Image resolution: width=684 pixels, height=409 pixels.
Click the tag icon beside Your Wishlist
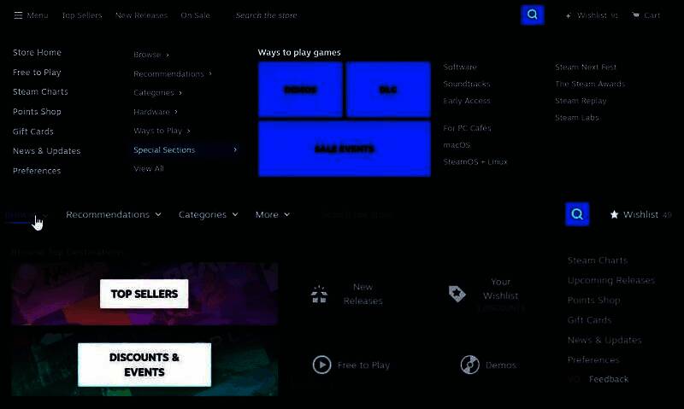(457, 294)
